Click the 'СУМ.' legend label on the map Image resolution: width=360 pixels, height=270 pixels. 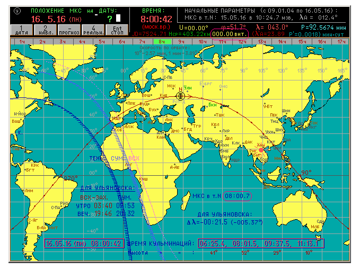118,158
